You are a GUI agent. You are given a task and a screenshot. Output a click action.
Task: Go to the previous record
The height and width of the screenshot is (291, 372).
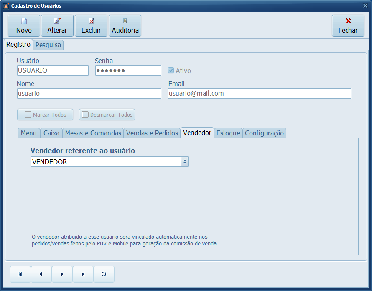point(41,274)
